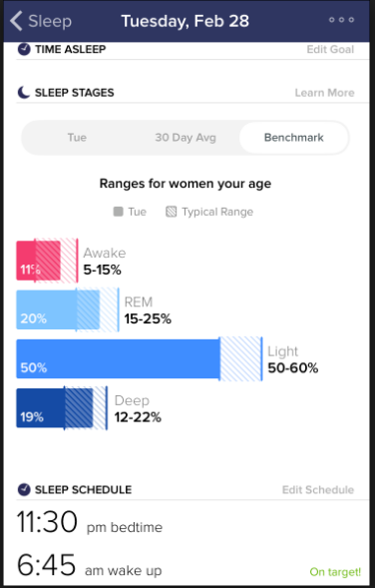Tap the solid Tue legend square
375x588 pixels.
[x=118, y=212]
